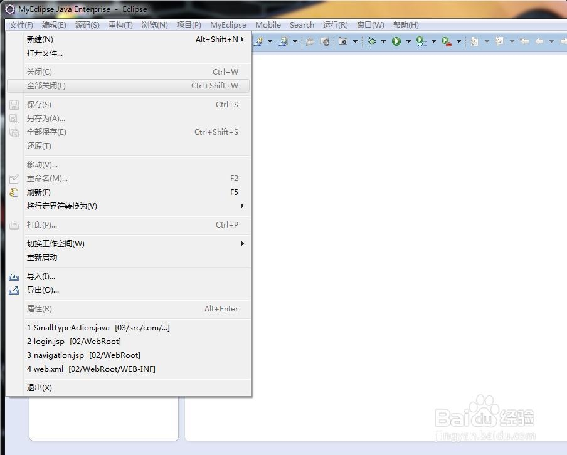Click the Back navigation arrow icon
Screen dimensions: 567x455
coord(539,41)
